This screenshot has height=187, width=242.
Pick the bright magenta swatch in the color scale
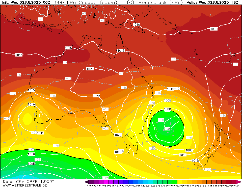click(x=106, y=182)
